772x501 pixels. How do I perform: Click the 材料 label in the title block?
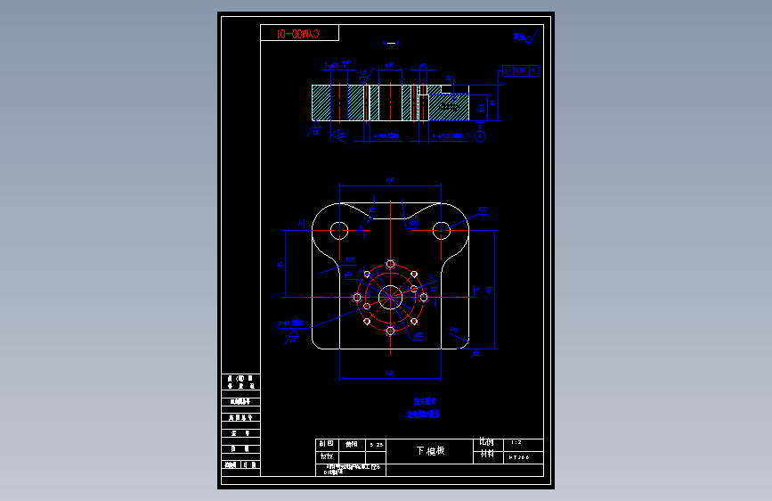[487, 454]
